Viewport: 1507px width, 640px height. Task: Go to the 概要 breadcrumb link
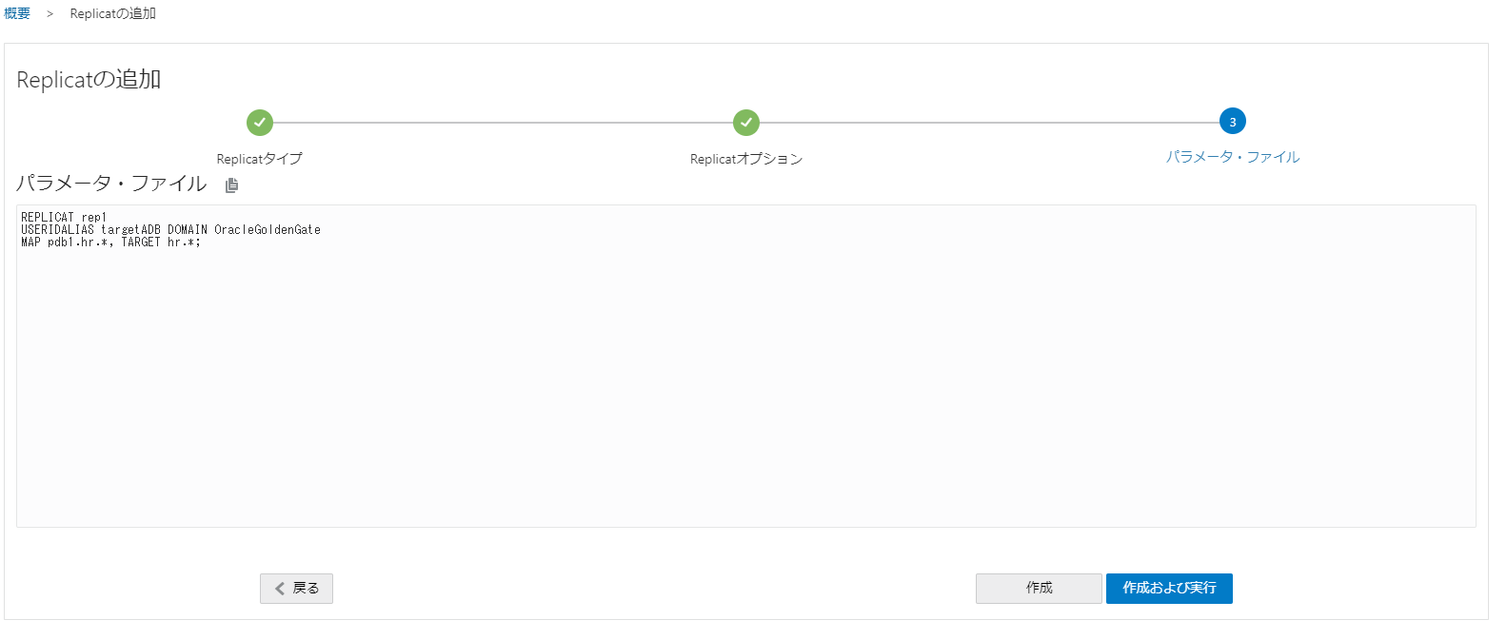tap(17, 13)
